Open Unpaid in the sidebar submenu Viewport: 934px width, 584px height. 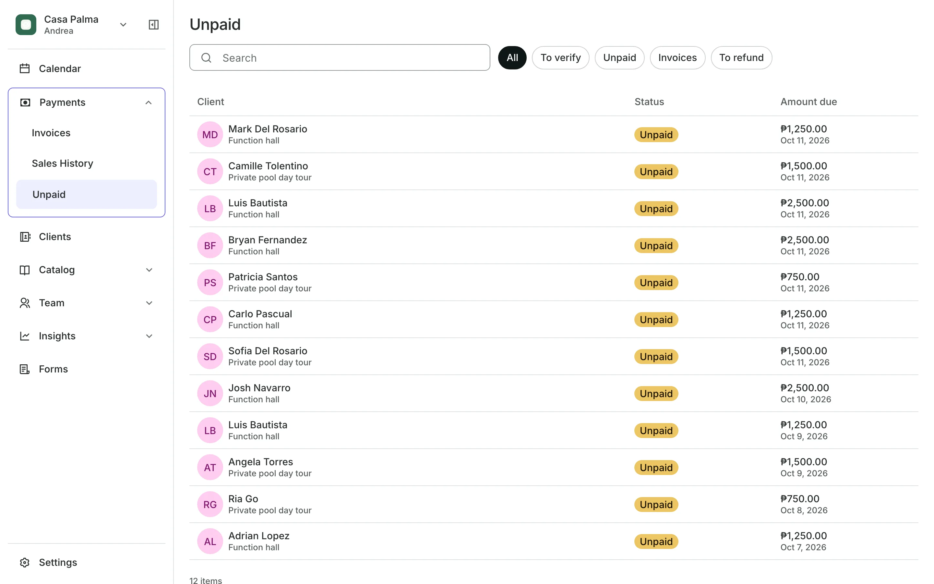87,194
